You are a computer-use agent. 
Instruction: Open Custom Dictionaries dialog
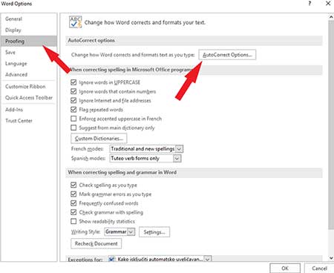pyautogui.click(x=99, y=138)
